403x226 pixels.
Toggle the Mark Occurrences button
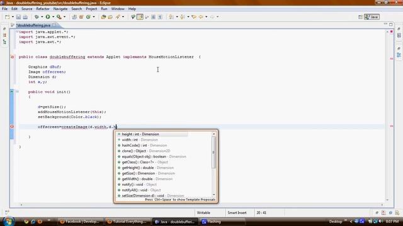pyautogui.click(x=140, y=17)
